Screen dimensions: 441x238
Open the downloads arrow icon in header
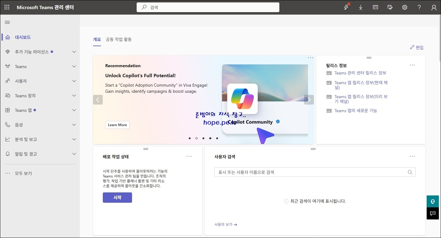click(361, 7)
